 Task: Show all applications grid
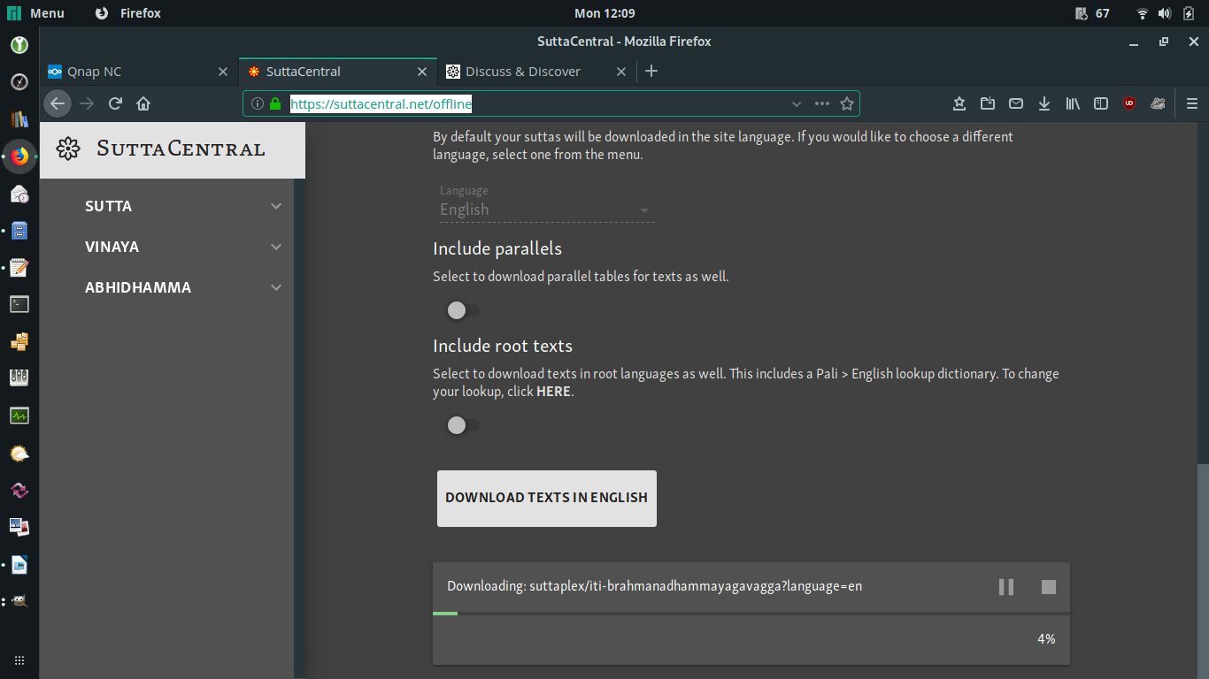click(x=19, y=660)
